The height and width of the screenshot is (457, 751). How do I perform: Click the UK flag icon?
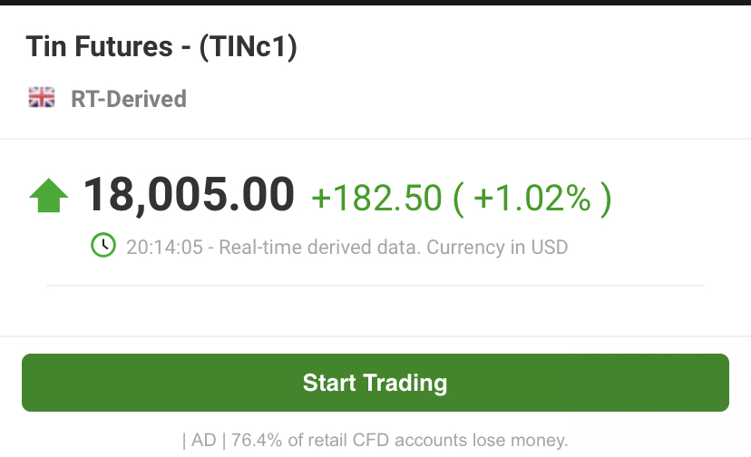point(42,97)
